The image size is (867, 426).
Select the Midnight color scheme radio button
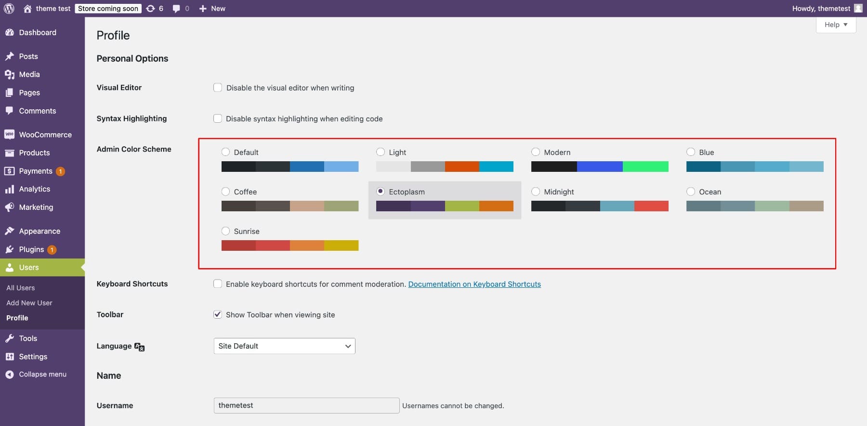[536, 192]
